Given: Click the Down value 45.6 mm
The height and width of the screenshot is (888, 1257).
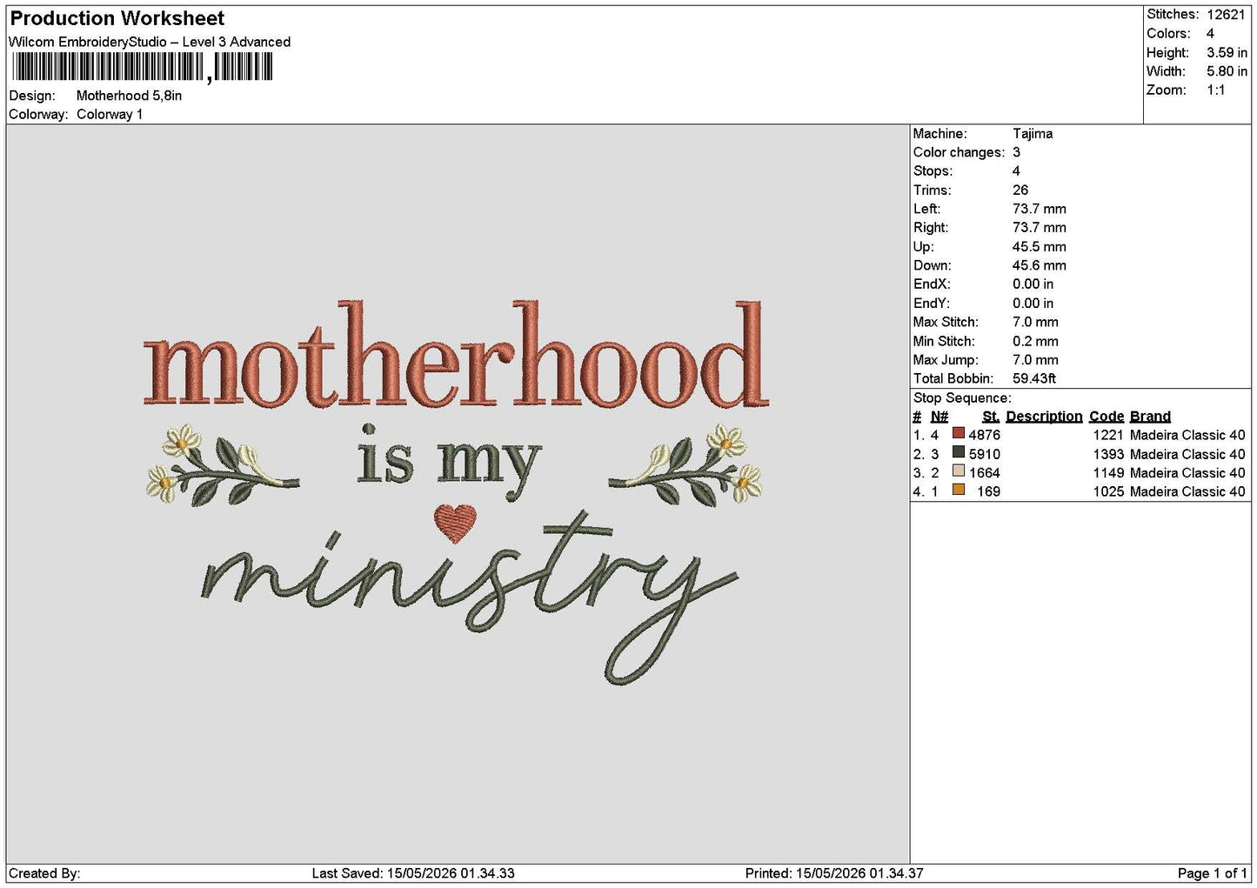Looking at the screenshot, I should click(x=1040, y=265).
